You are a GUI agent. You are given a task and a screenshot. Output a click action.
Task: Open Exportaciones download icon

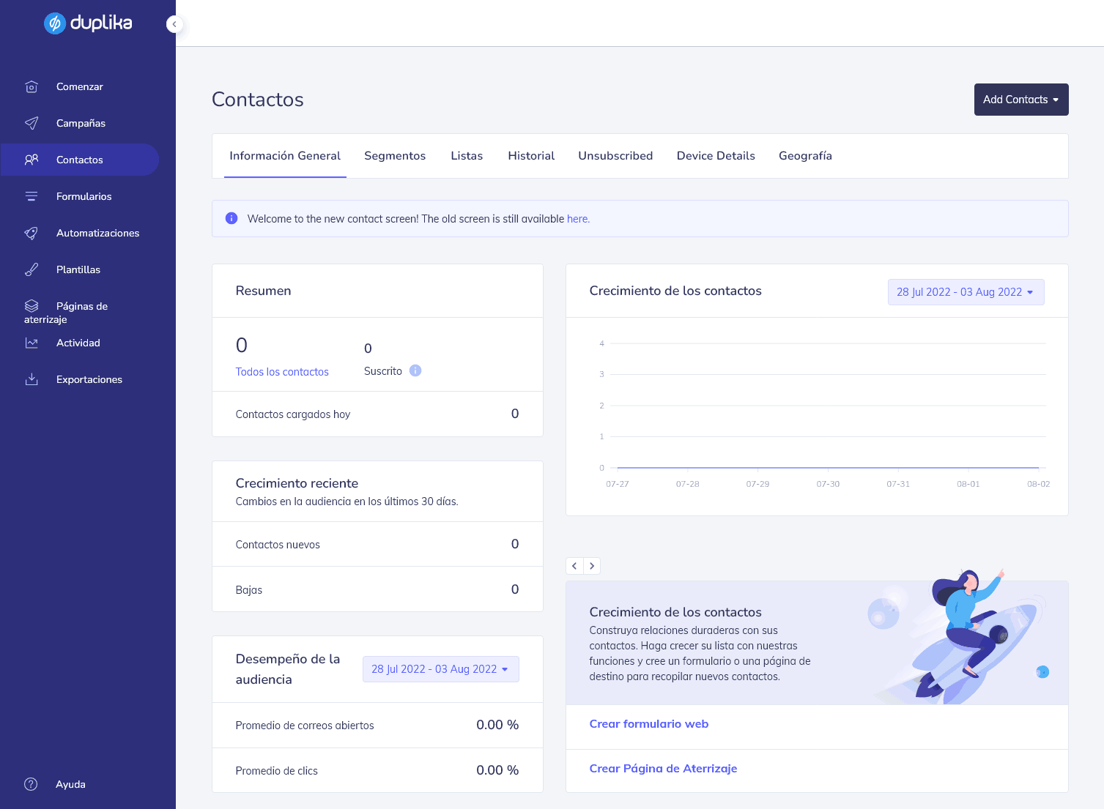tap(32, 379)
